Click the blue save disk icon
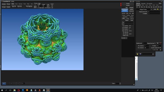164x92 pixels. tap(140, 54)
